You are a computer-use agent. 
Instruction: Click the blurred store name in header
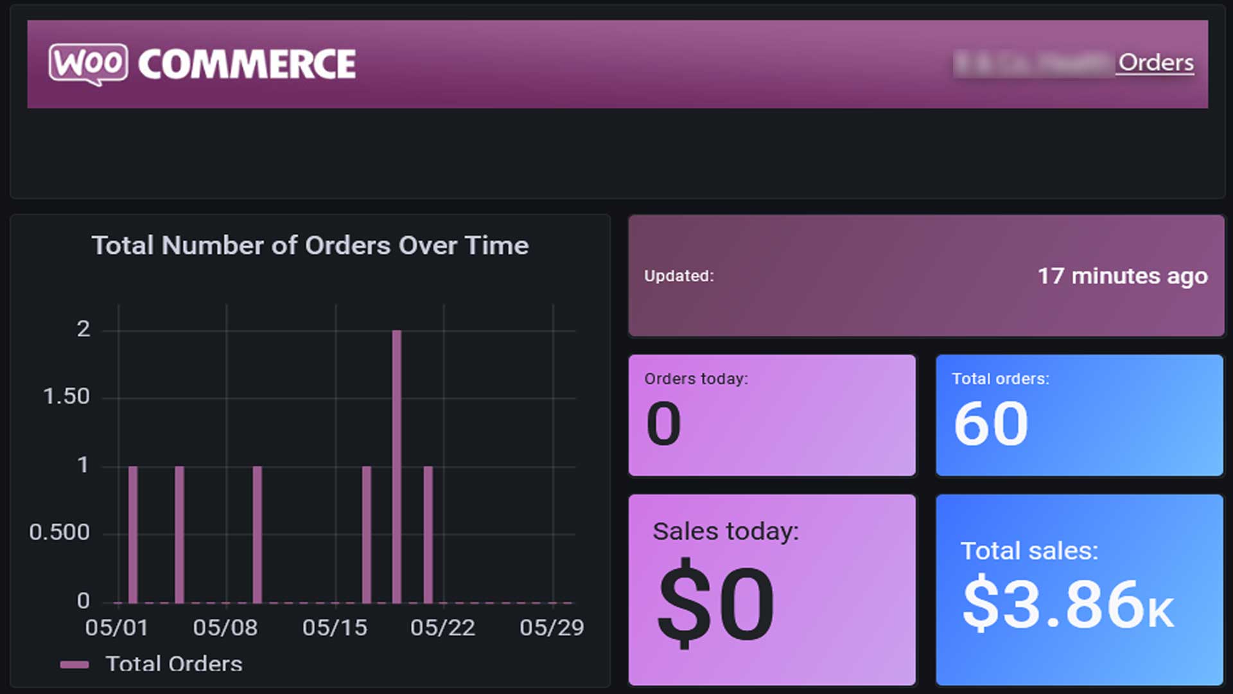tap(1032, 64)
